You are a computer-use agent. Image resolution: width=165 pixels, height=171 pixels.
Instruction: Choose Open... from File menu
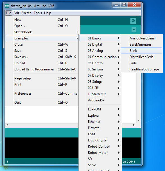pos(42,26)
